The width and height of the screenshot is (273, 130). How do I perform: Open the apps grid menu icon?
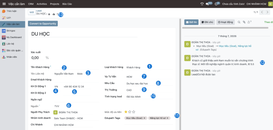pyautogui.click(x=4, y=4)
